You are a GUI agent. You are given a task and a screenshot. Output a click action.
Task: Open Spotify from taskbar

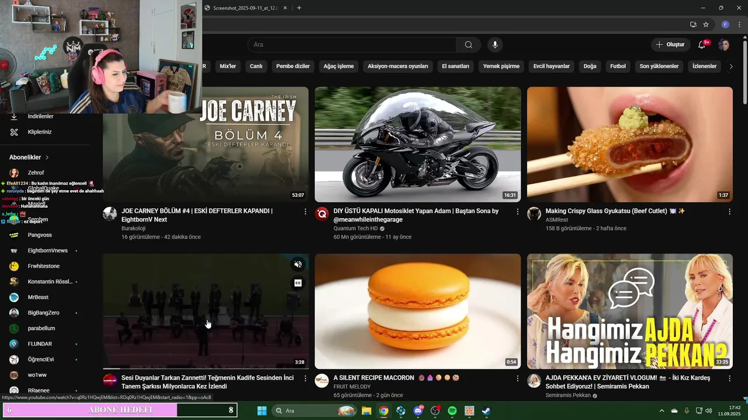coord(452,411)
